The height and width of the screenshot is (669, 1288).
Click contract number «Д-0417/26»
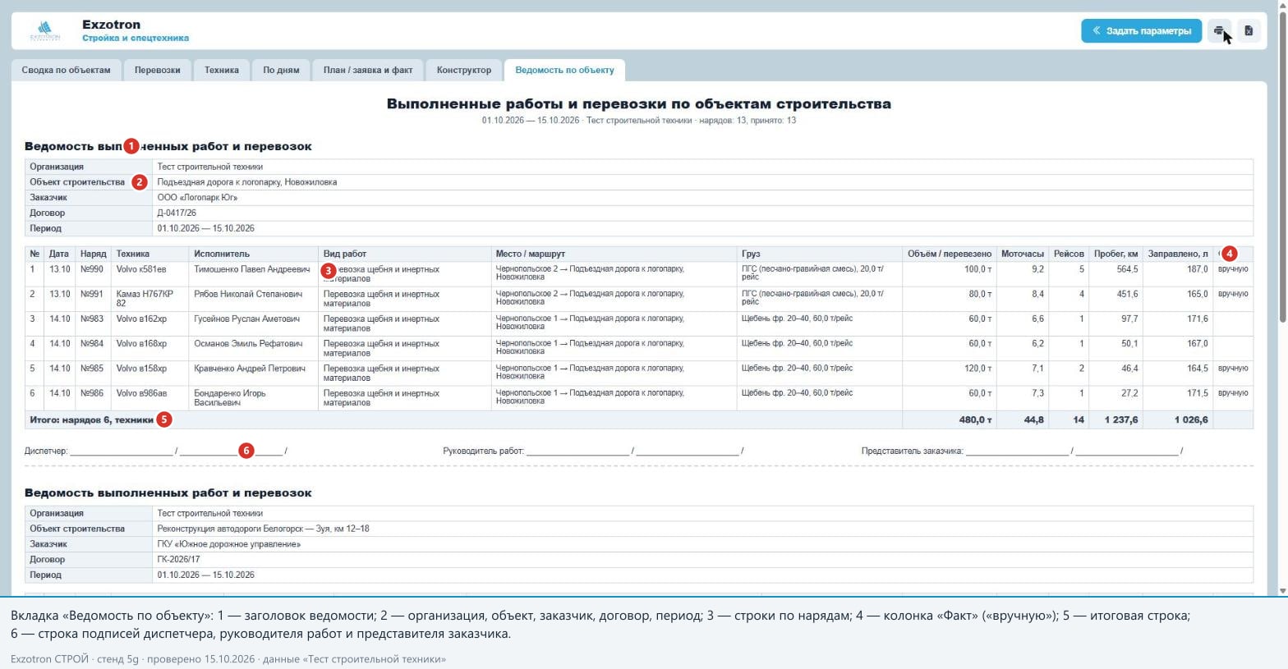(177, 213)
